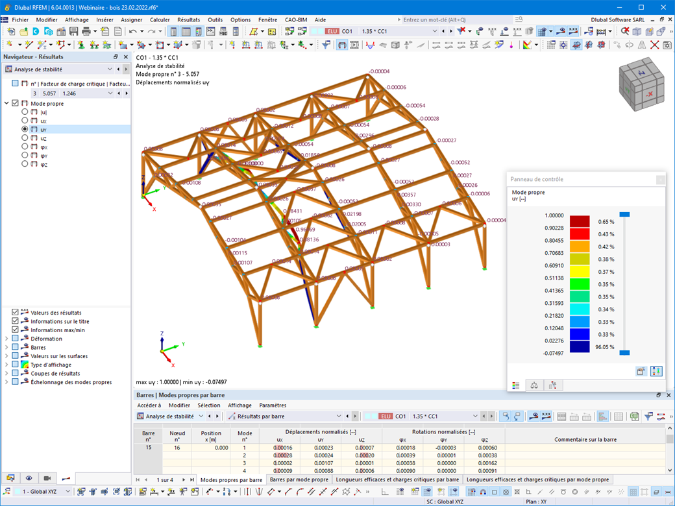
Task: Select the uZ radio button under Mode propre
Action: pyautogui.click(x=24, y=138)
